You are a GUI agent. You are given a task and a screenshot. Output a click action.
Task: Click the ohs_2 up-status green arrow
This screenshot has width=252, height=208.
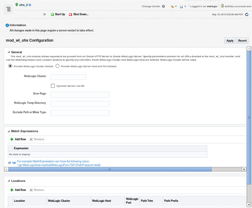point(16,4)
